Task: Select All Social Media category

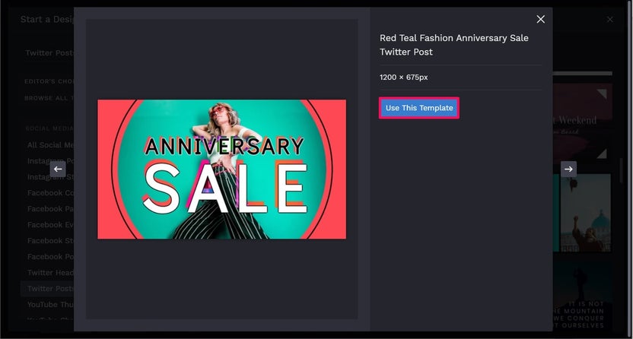Action: click(50, 144)
